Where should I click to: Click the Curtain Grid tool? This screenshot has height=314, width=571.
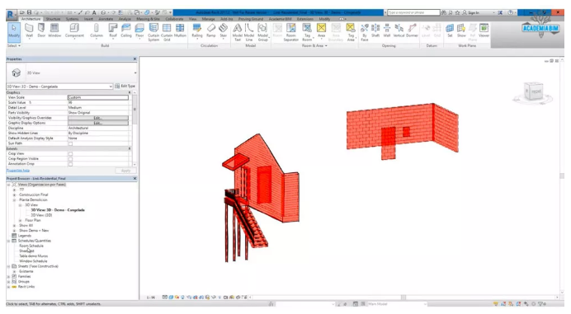coord(167,32)
